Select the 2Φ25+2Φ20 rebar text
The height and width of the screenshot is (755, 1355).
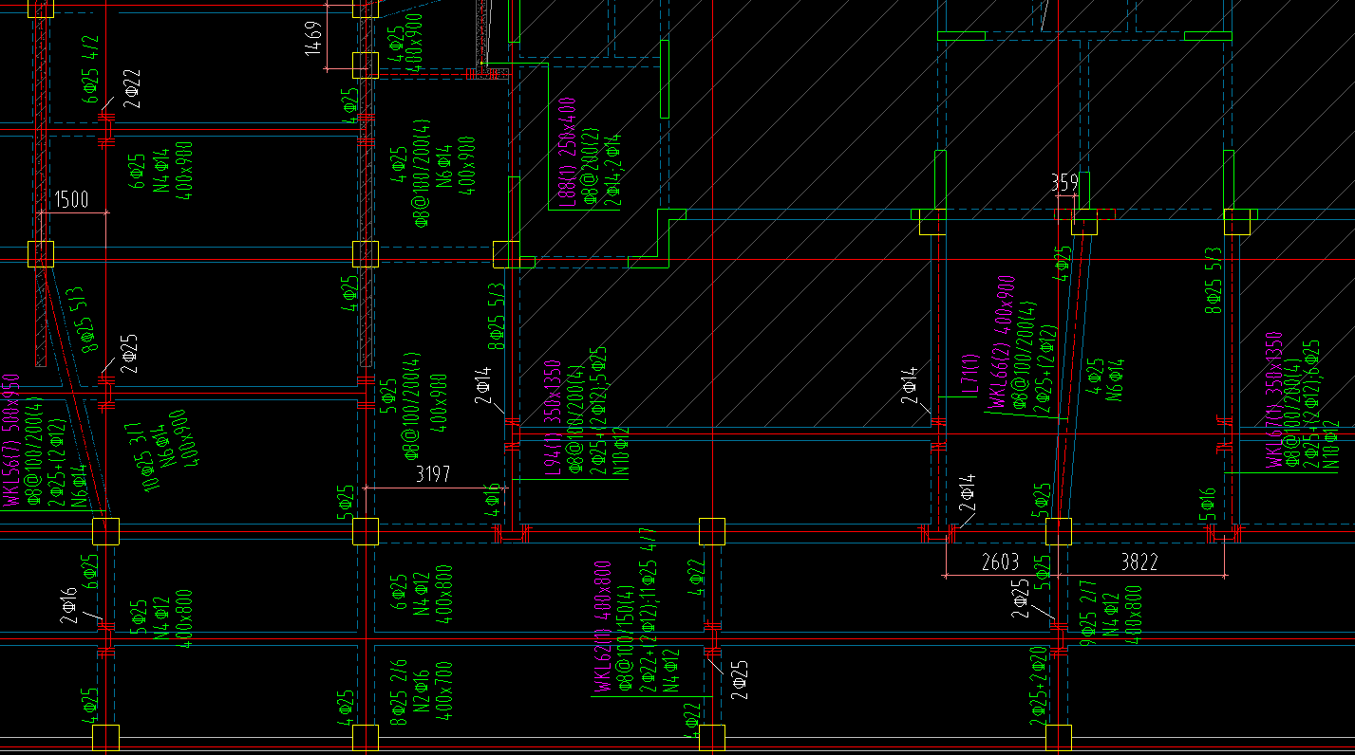click(x=1040, y=687)
